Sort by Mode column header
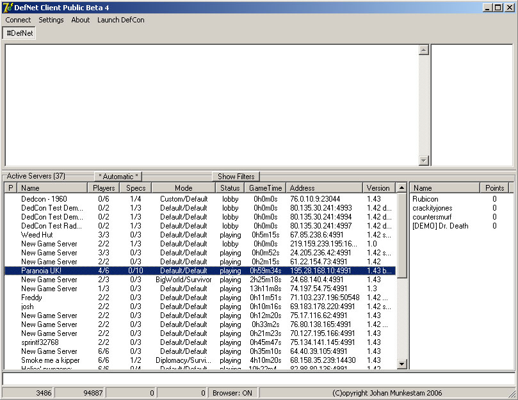The image size is (518, 400). coord(184,188)
